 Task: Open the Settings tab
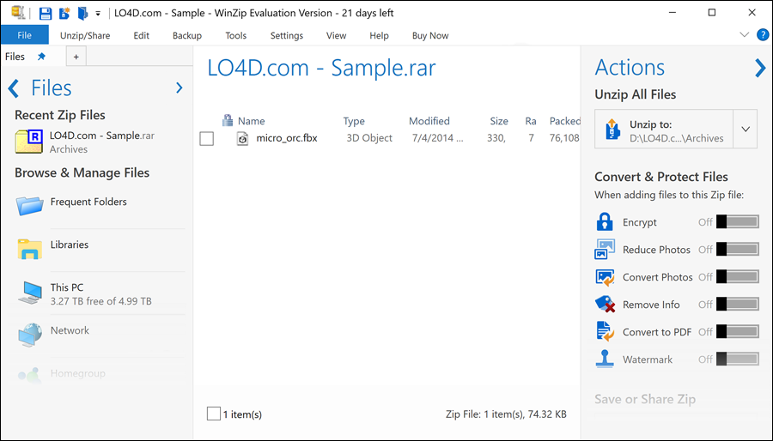[286, 35]
